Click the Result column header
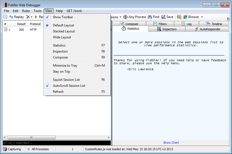Screen dimensions: 232x154 [x=21, y=24]
